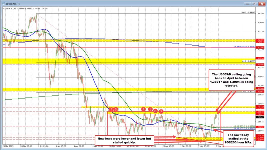Click the Fibonacci label '61.8 - 1.41605'

pyautogui.click(x=249, y=61)
